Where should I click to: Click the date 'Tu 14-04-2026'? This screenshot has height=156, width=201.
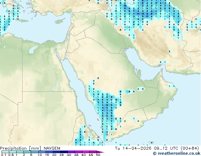tap(133, 148)
